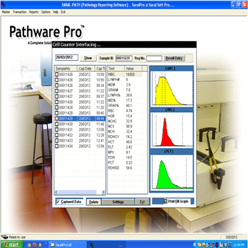This screenshot has width=248, height=248.
Task: Open the Help menu
Action: tap(56, 12)
